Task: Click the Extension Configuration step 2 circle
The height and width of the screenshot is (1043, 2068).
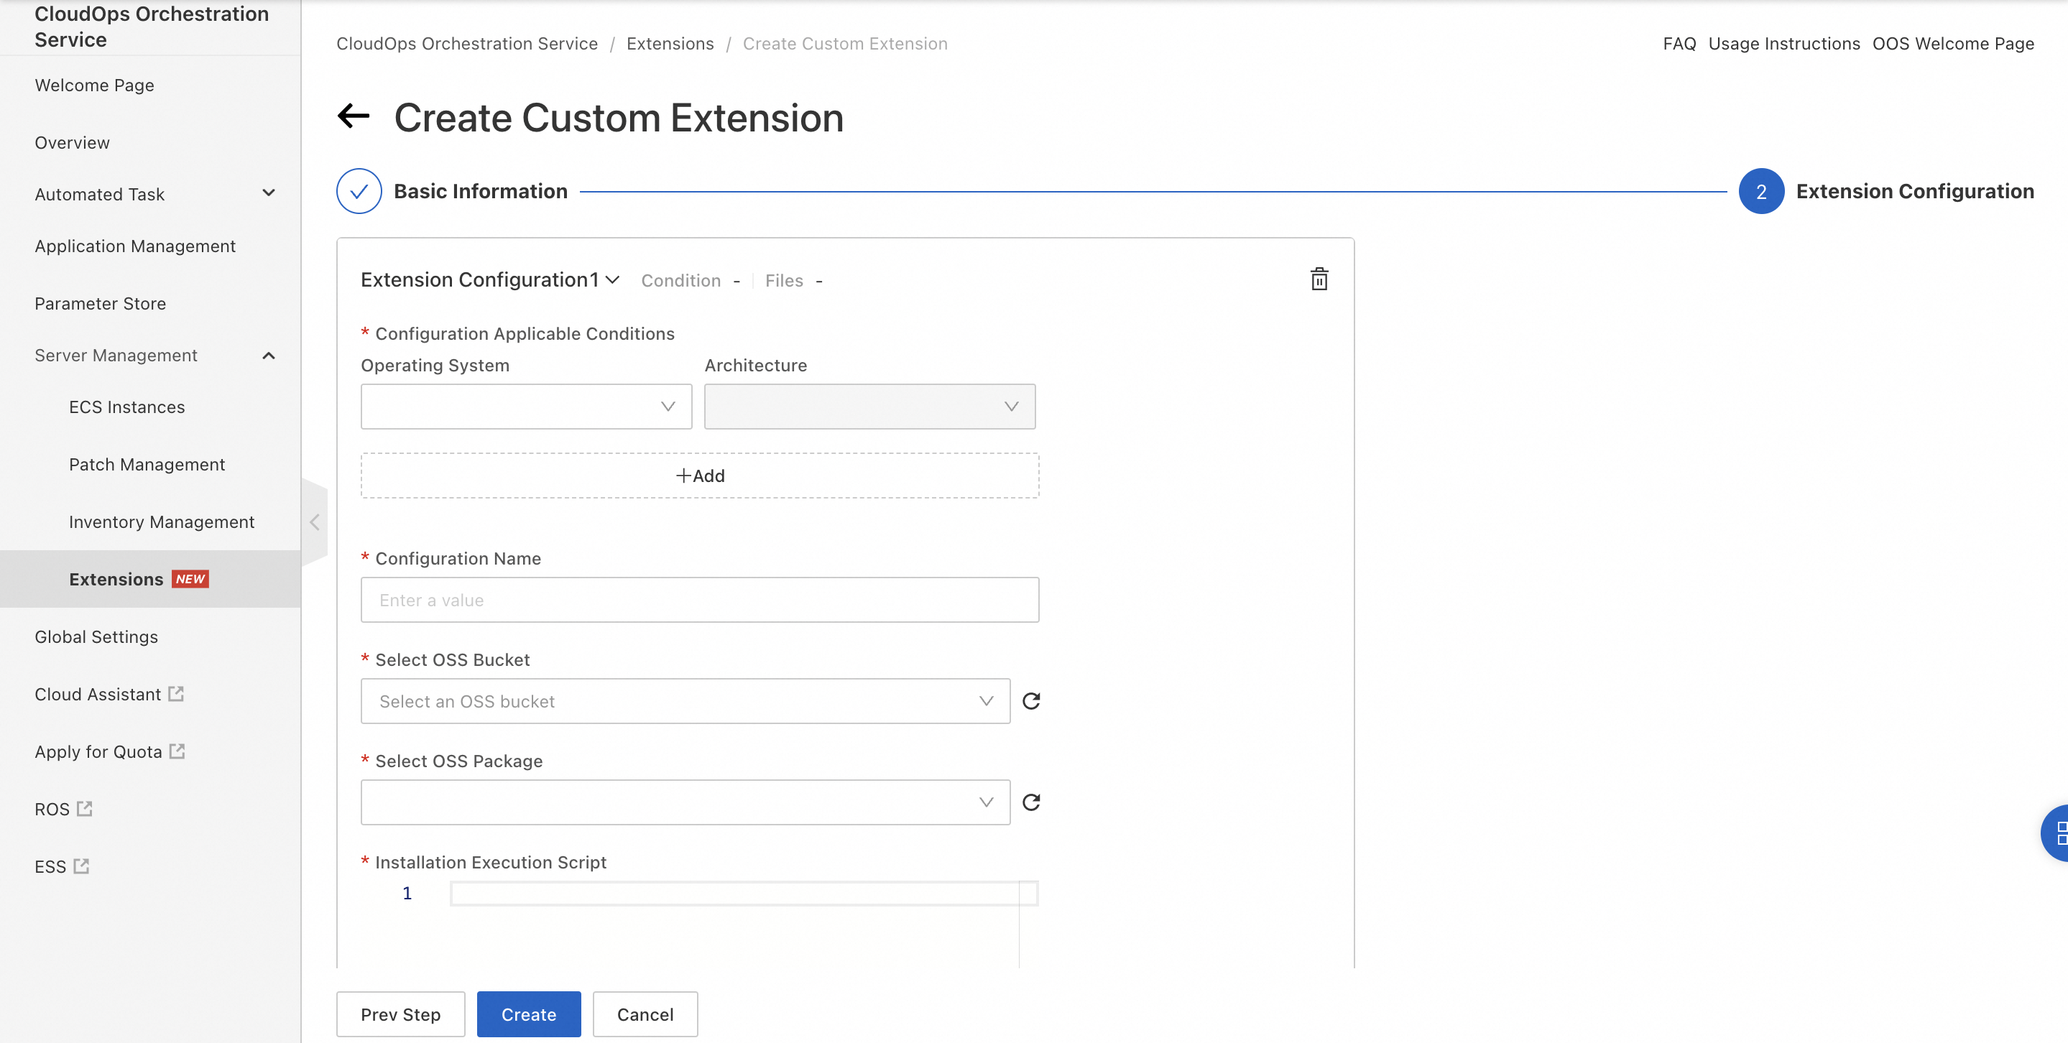Action: [1760, 191]
